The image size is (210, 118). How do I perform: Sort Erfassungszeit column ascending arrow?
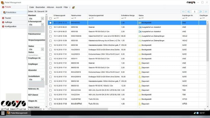click(x=55, y=18)
